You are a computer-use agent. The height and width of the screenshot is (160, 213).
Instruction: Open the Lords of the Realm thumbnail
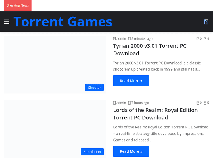tap(55, 129)
